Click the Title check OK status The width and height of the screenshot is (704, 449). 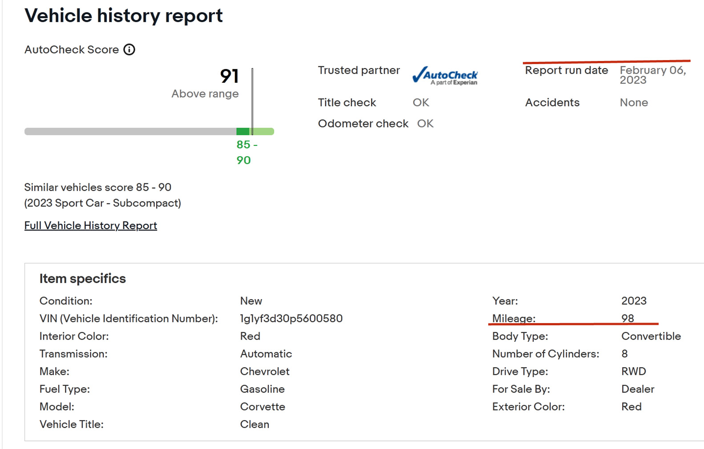pyautogui.click(x=421, y=103)
